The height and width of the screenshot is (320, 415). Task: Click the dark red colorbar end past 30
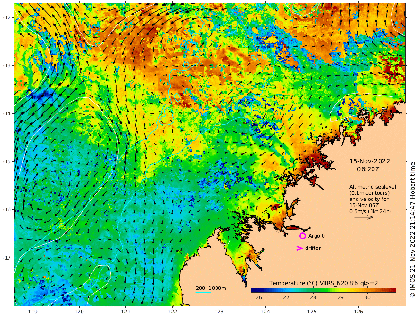tap(393, 290)
